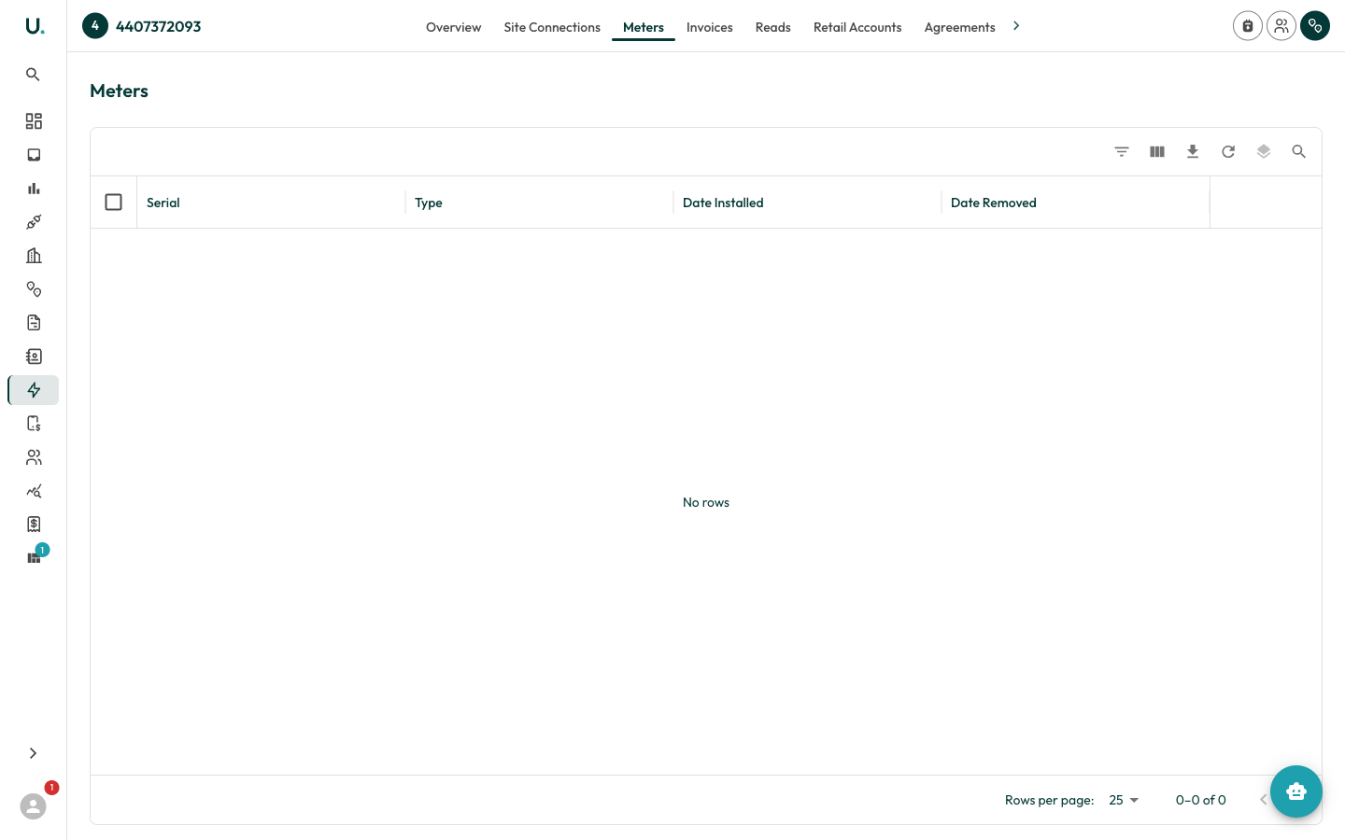Open the table search magnifier icon
Screen dimensions: 1345x840
click(1299, 151)
